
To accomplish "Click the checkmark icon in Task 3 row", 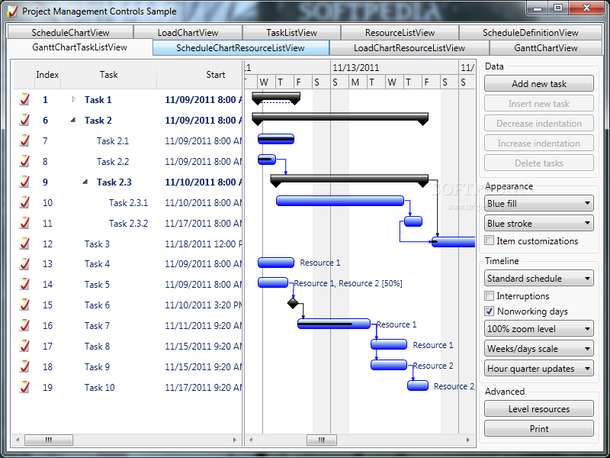I will [x=24, y=244].
